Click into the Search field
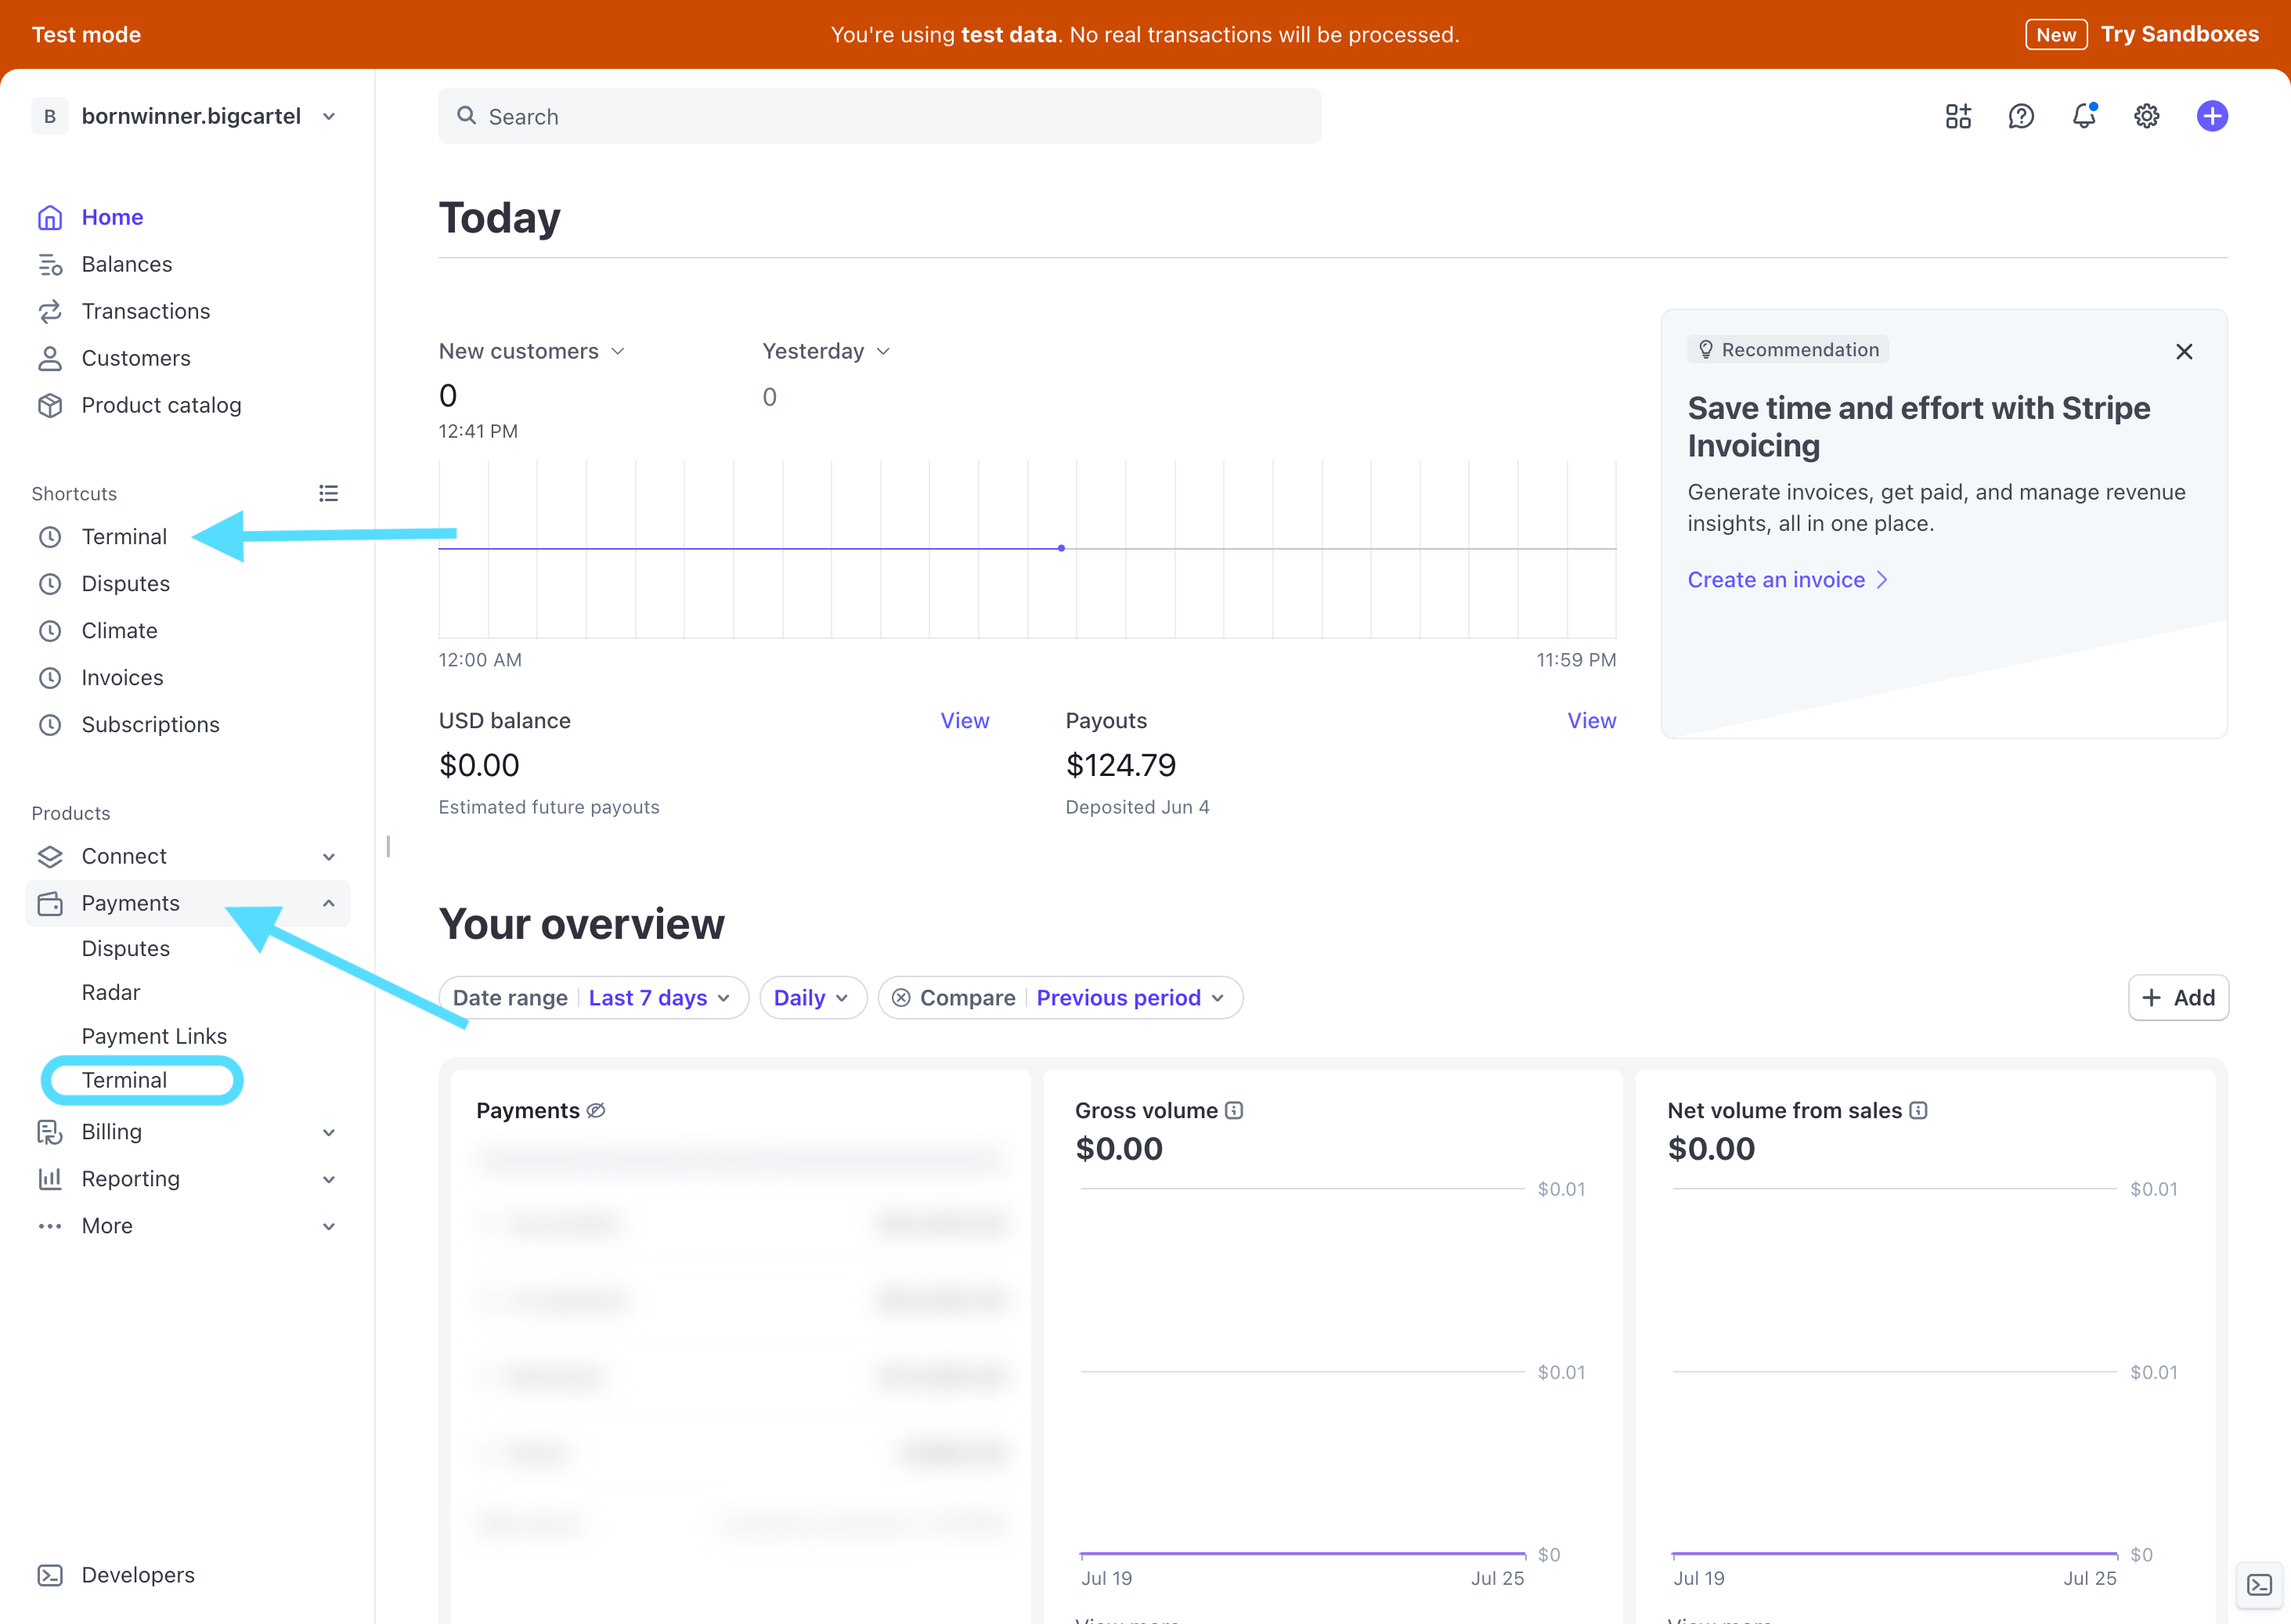Viewport: 2291px width, 1624px height. [880, 116]
